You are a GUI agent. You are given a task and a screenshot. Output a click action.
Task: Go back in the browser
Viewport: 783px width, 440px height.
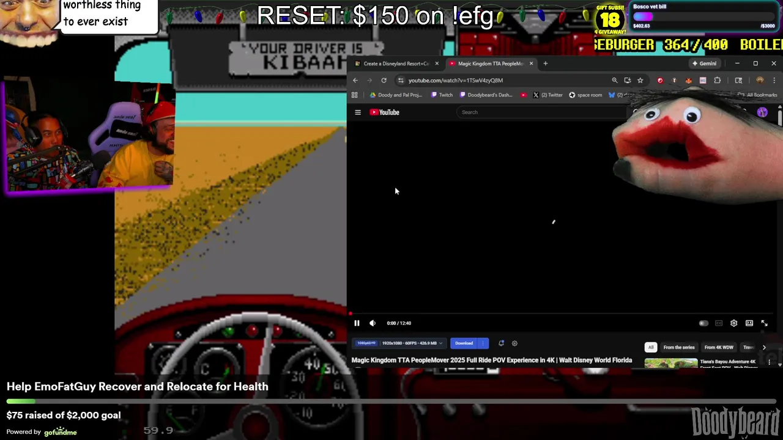[355, 80]
